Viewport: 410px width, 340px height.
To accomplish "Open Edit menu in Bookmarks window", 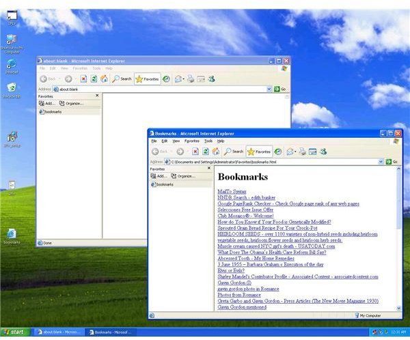I will [165, 141].
